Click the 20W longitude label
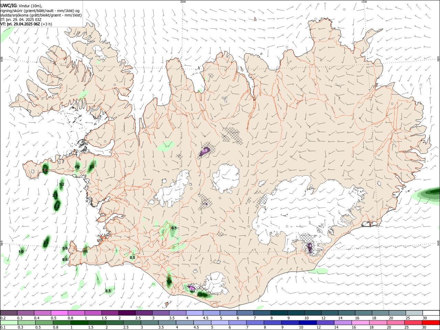 coord(183,2)
